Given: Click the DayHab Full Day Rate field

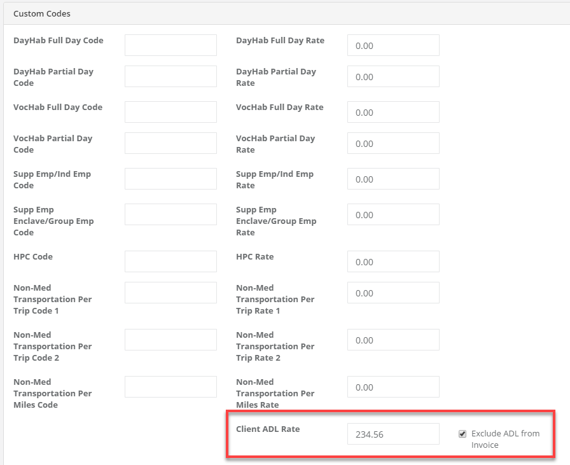Looking at the screenshot, I should [393, 45].
